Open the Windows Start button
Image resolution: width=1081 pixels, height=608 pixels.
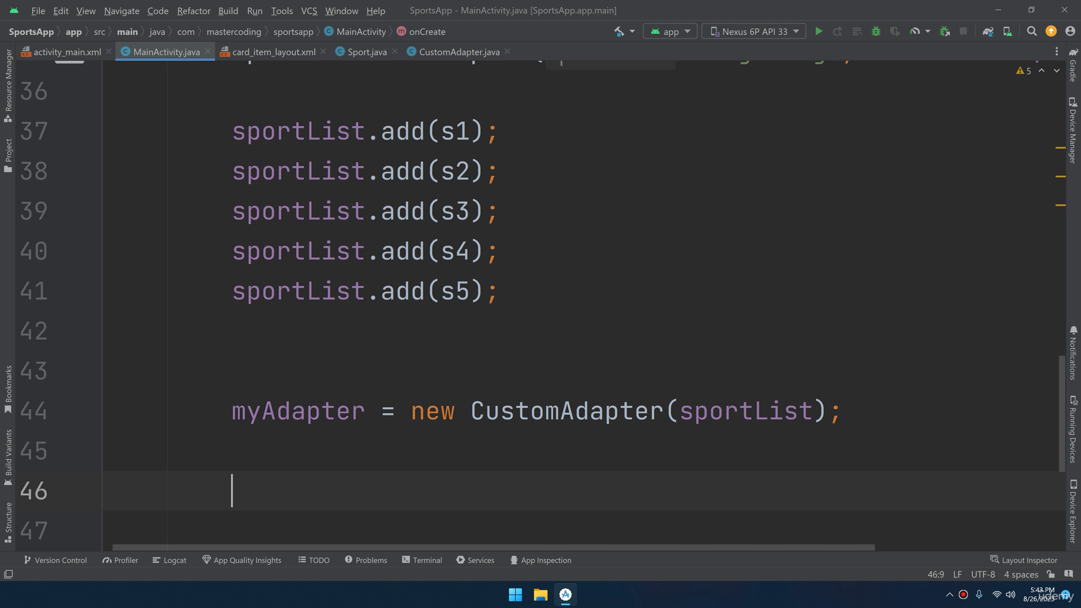tap(515, 594)
